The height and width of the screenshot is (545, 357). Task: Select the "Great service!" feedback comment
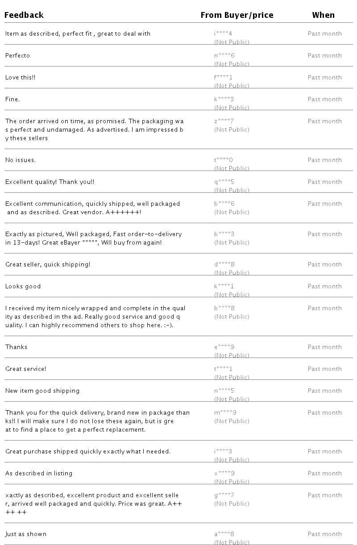click(x=25, y=369)
